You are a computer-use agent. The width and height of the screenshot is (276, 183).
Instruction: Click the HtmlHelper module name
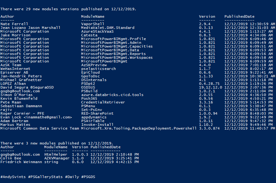(x=56, y=154)
